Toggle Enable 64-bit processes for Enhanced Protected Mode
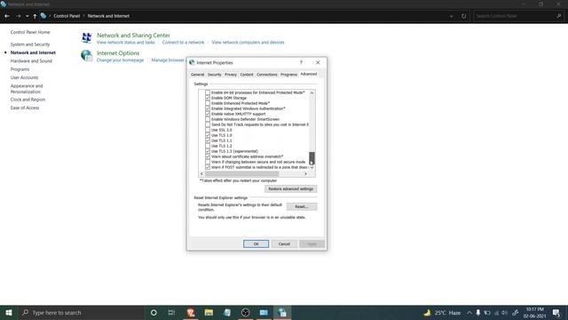 208,92
